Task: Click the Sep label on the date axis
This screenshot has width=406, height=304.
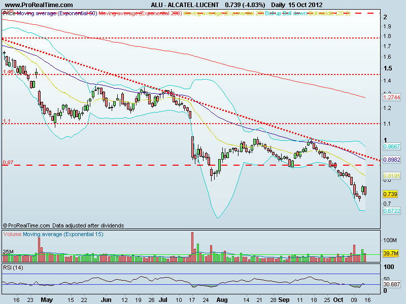Action: [x=284, y=300]
